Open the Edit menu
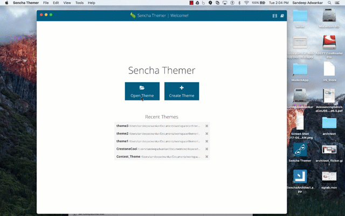Viewport: 345px width, 216px height. [56, 3]
